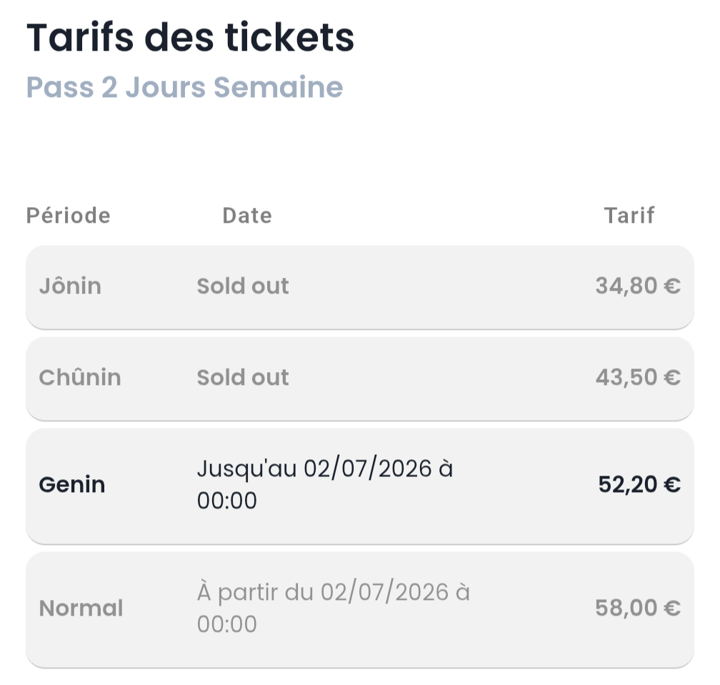Click the Tarif column header

coord(629,215)
